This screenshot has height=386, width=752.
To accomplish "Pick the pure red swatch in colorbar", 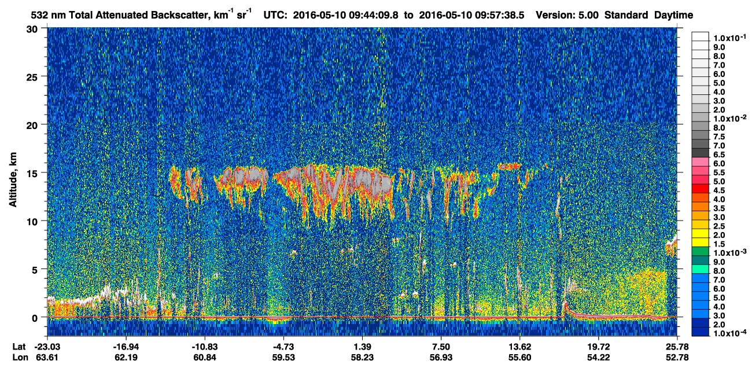I will [701, 188].
